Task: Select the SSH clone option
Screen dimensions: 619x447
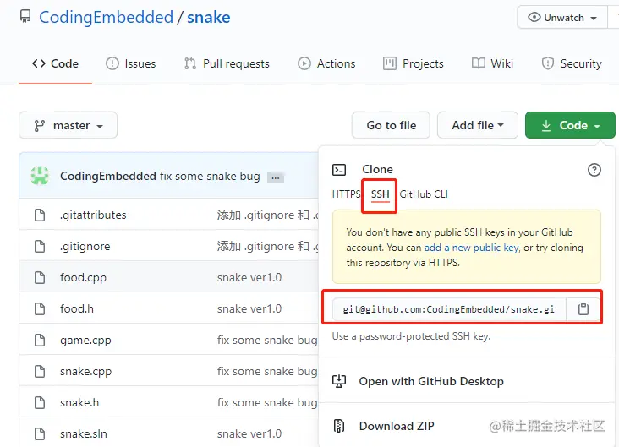Action: pyautogui.click(x=381, y=194)
